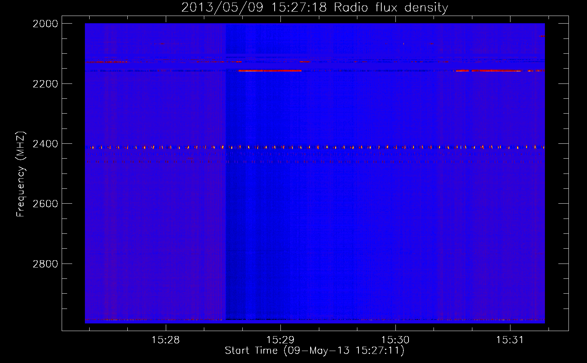Select the 2800 frequency tick label

pyautogui.click(x=45, y=264)
